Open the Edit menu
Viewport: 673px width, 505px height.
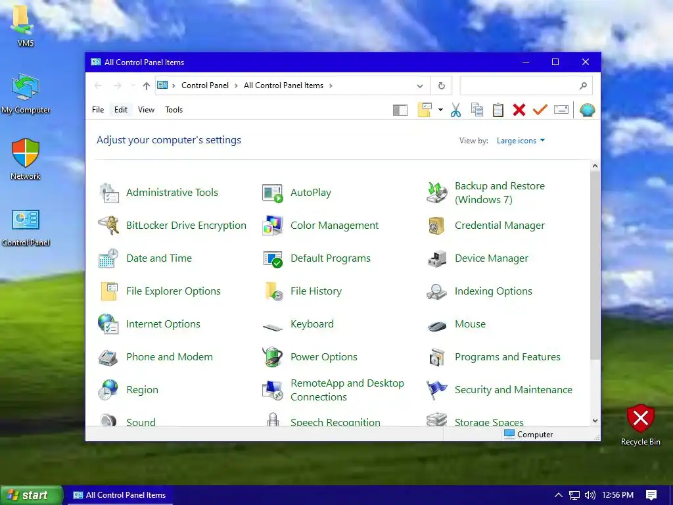(121, 110)
